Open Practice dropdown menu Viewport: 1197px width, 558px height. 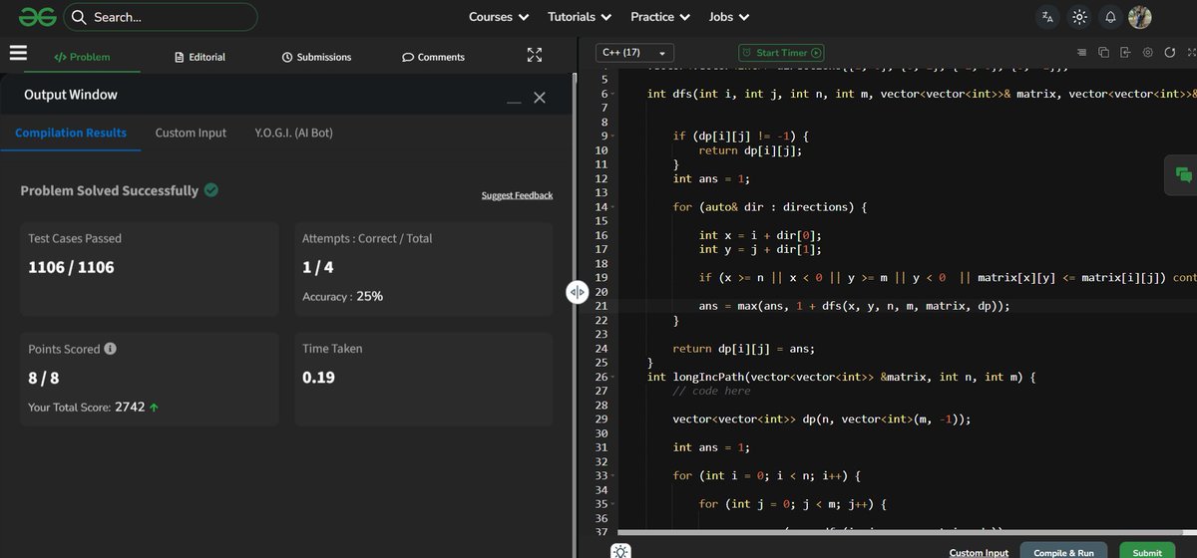(x=659, y=17)
